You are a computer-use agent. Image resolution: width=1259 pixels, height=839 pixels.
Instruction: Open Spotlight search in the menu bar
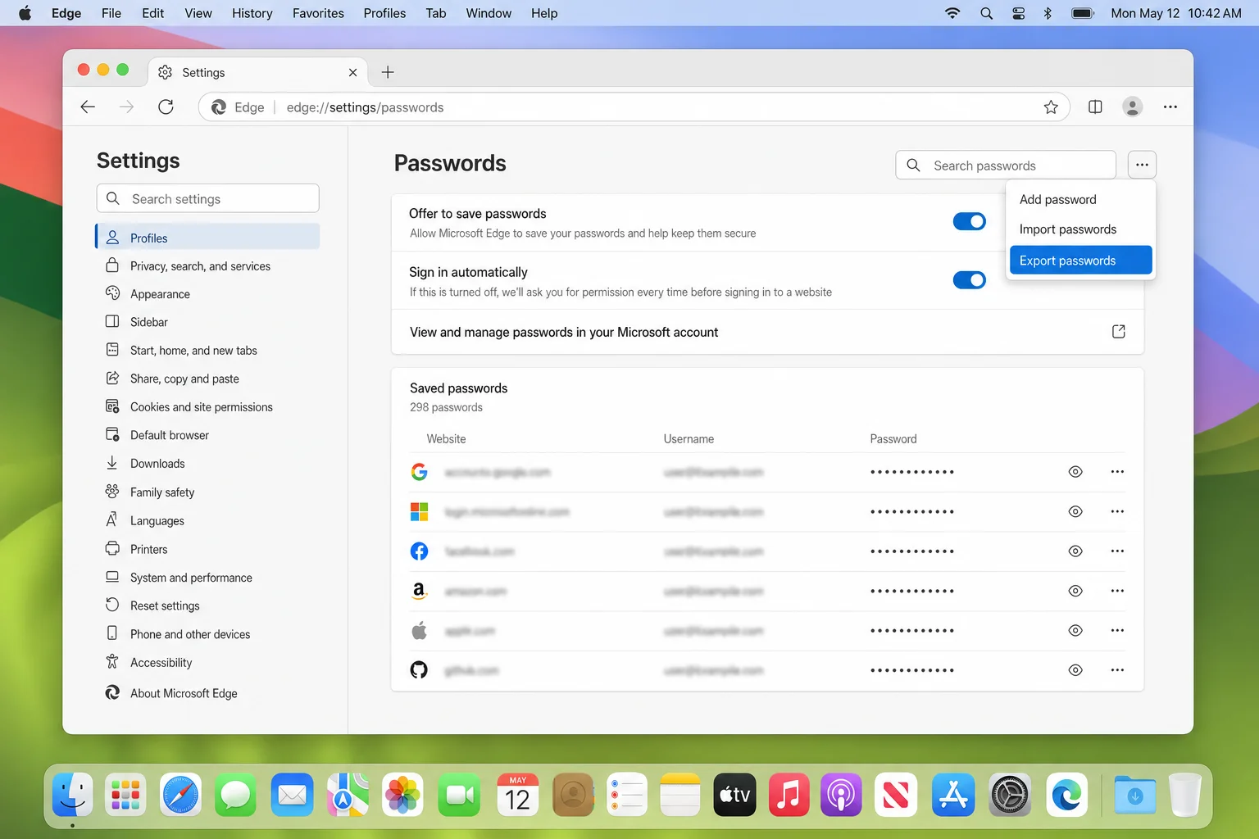coord(986,13)
